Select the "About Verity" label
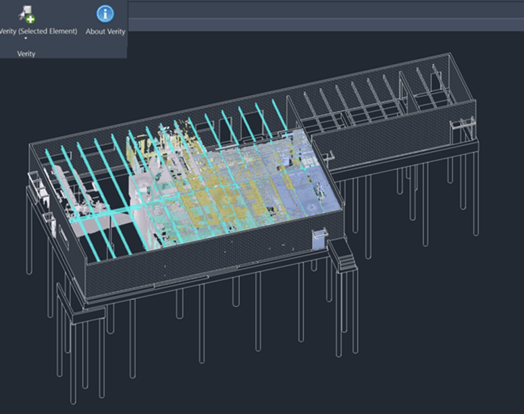The height and width of the screenshot is (414, 524). pos(105,32)
